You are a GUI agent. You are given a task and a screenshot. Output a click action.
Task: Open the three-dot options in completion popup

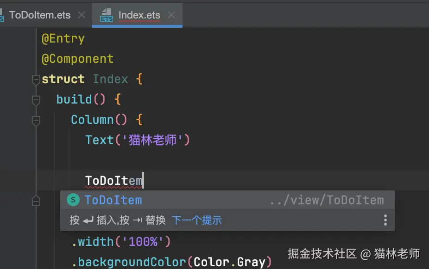point(385,220)
